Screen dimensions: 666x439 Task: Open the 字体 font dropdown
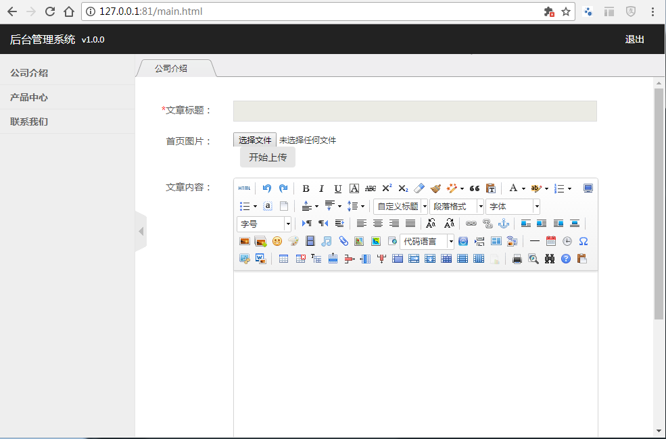pos(513,207)
